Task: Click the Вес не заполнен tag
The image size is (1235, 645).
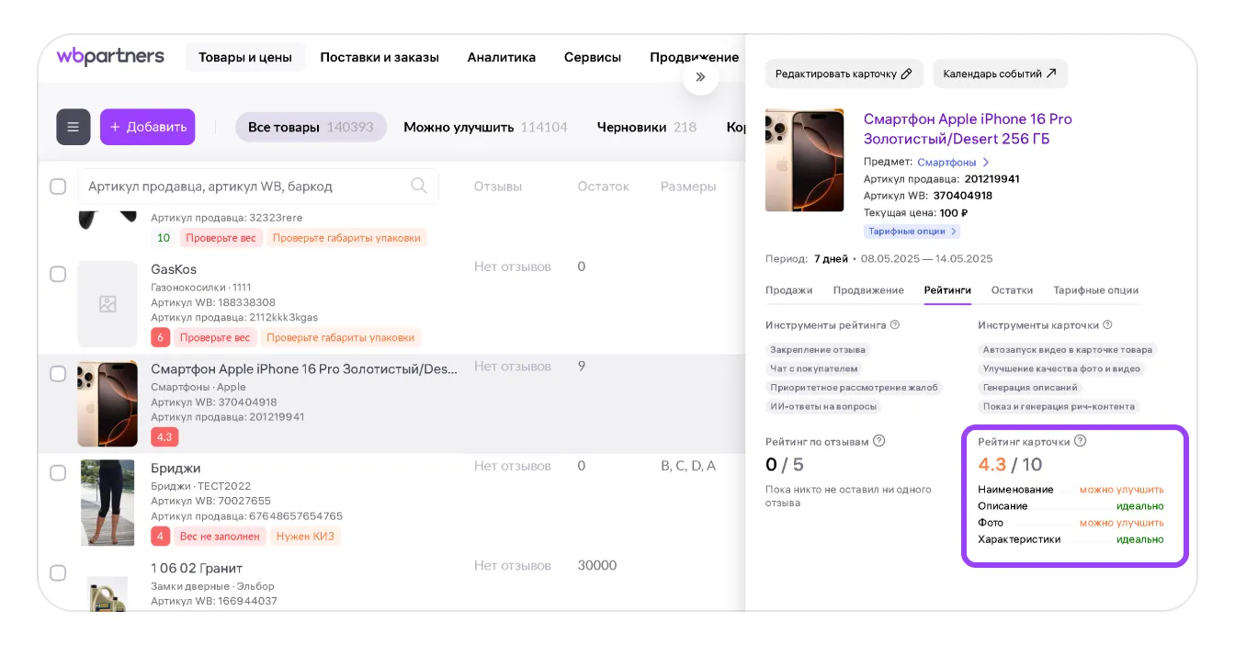Action: pyautogui.click(x=220, y=536)
